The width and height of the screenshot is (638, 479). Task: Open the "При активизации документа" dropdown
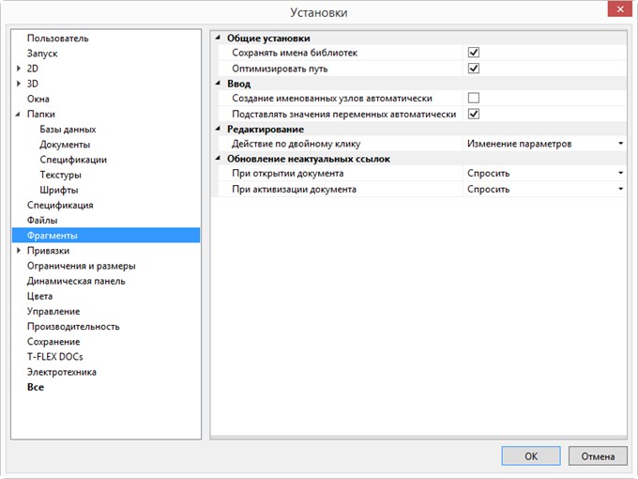(x=620, y=189)
